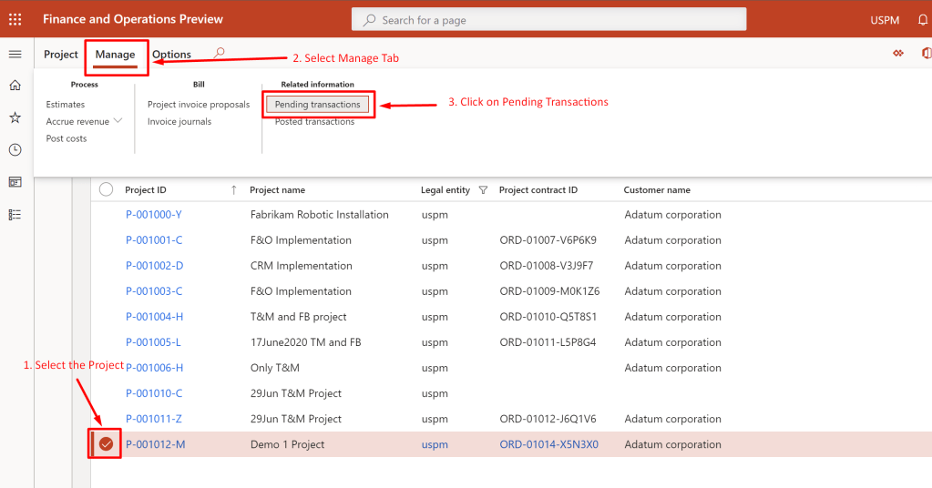Switch to the Options tab

click(171, 55)
